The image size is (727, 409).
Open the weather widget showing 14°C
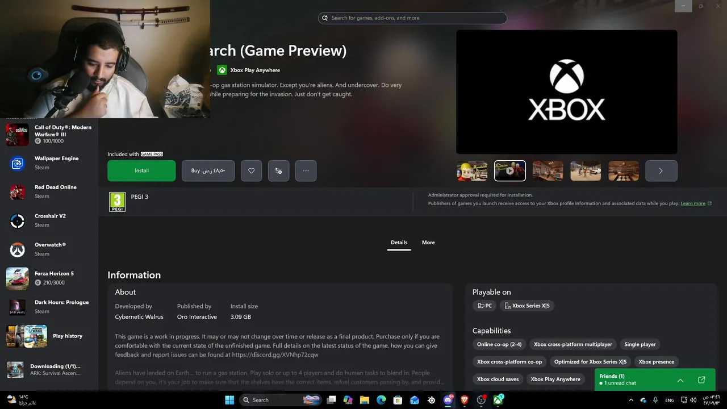(x=22, y=400)
